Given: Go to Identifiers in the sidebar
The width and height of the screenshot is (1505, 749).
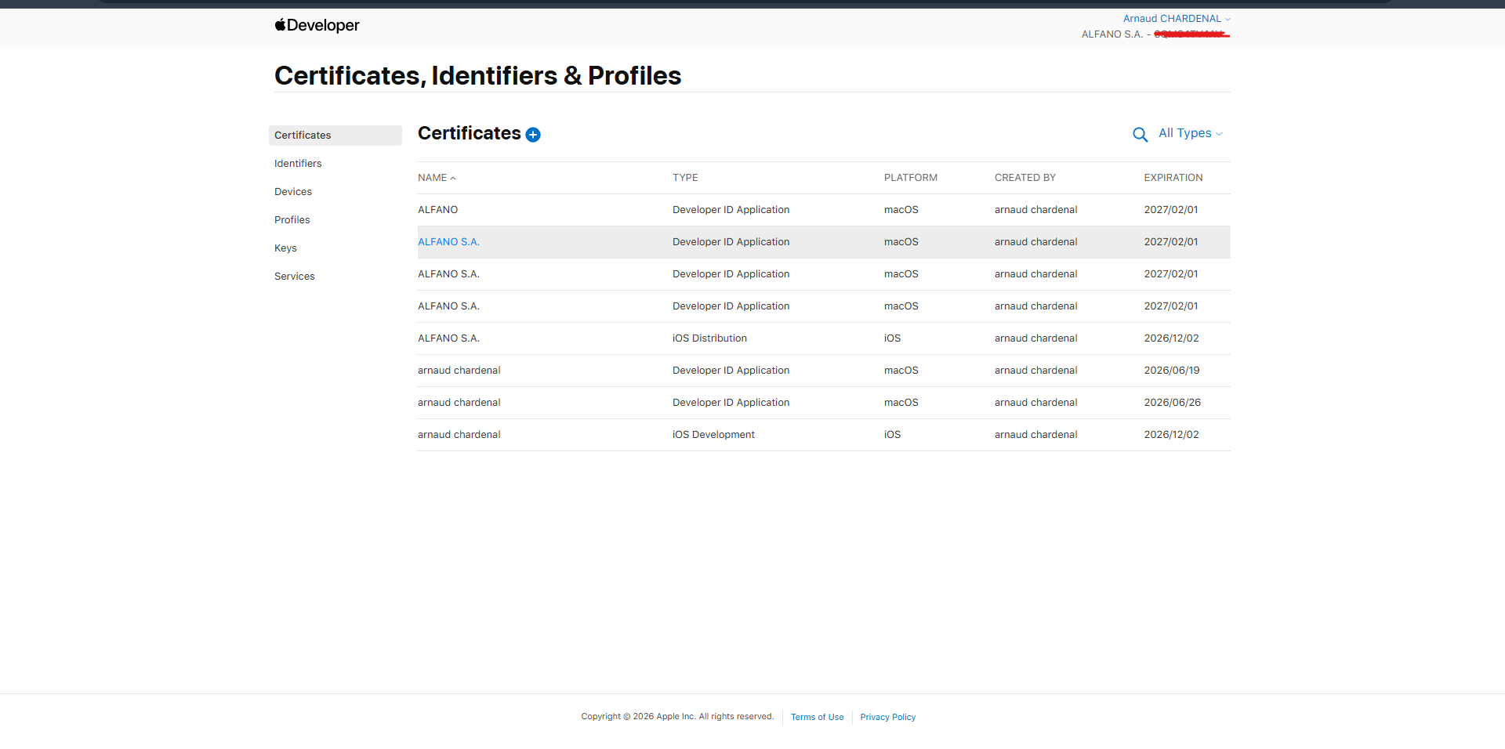Looking at the screenshot, I should click(x=298, y=164).
